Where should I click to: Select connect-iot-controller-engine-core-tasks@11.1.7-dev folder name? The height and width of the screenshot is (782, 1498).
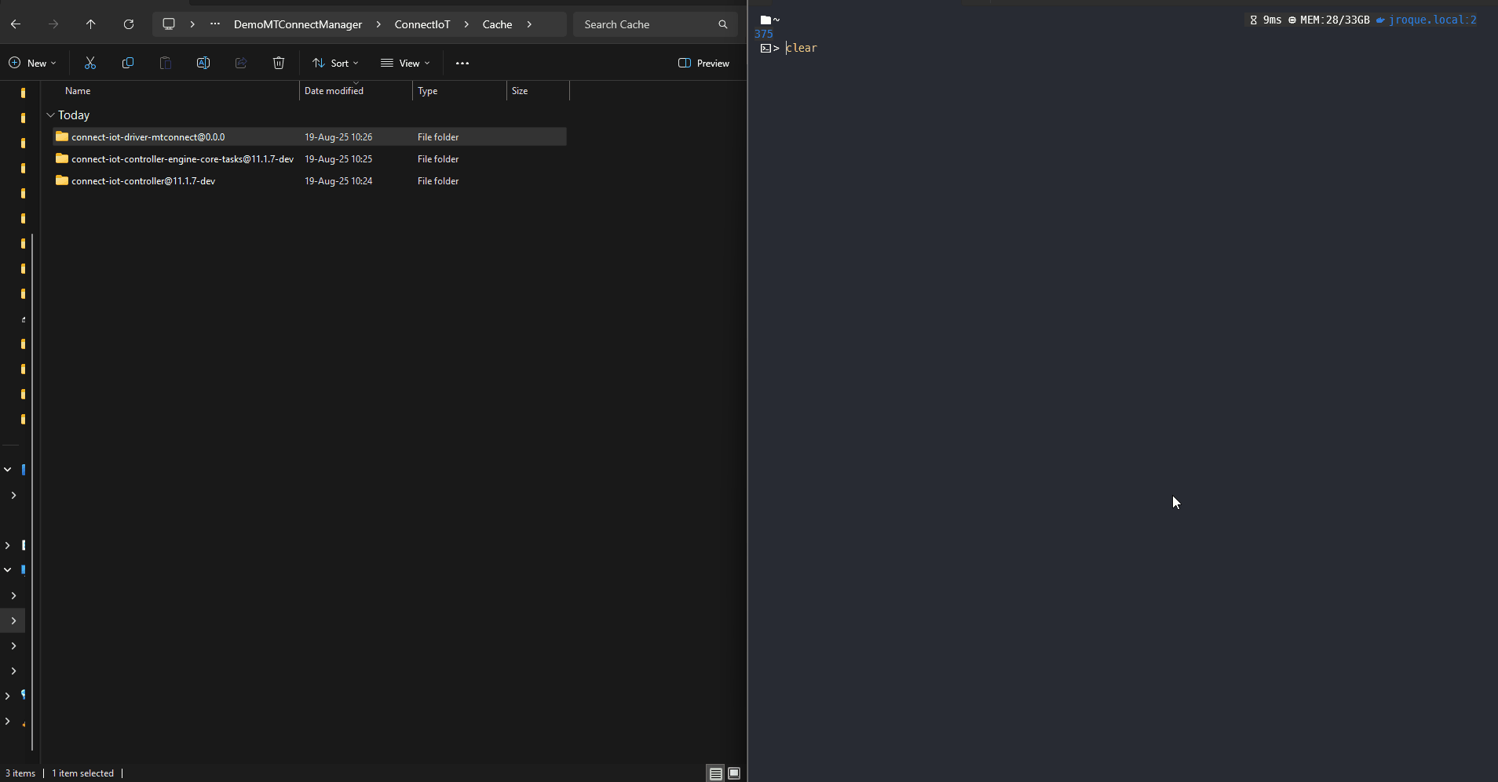182,158
